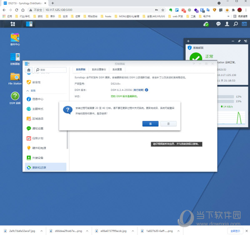Screen dimensions: 250x235
Task: Open the DSM main menu grid icon
Action: tap(12, 24)
